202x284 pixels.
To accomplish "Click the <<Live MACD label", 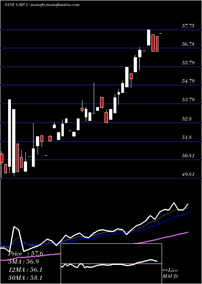I will pos(170,273).
